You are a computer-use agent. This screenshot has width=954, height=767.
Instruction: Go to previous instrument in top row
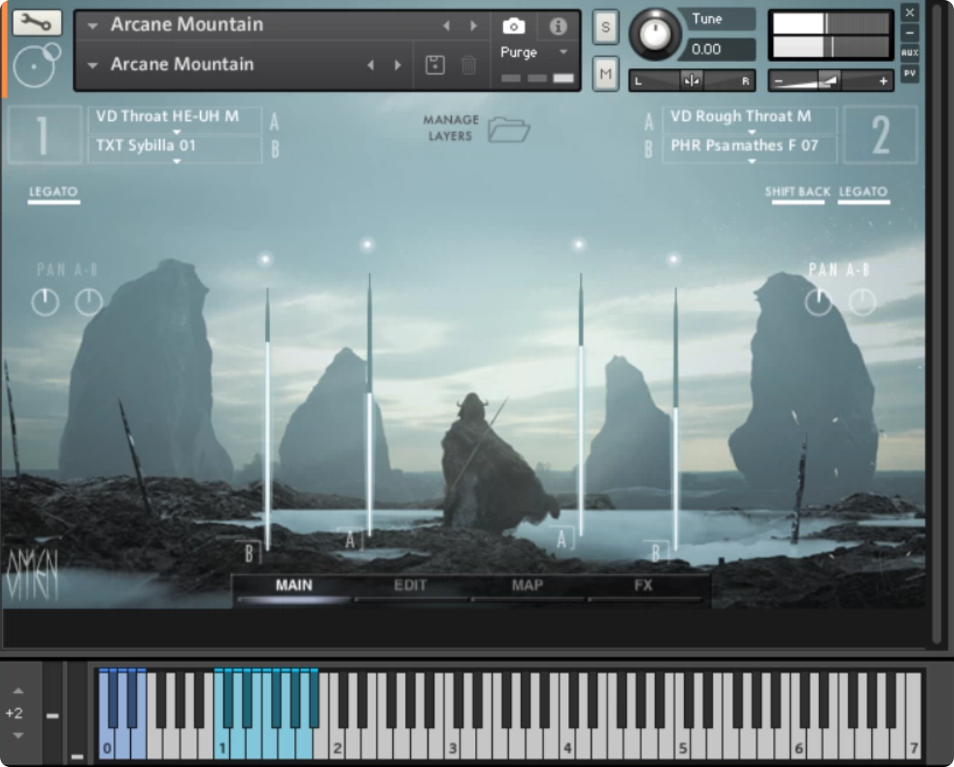pyautogui.click(x=446, y=26)
